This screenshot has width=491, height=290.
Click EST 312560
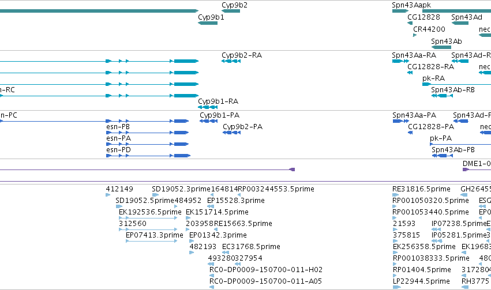point(133,224)
